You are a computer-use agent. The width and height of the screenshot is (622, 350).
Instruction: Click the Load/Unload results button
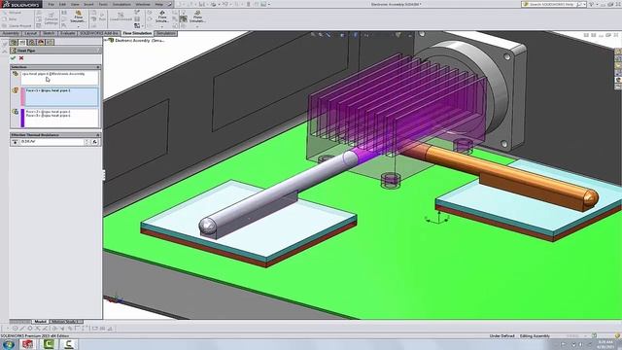(x=121, y=17)
